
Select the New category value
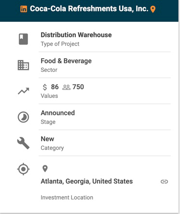47,139
